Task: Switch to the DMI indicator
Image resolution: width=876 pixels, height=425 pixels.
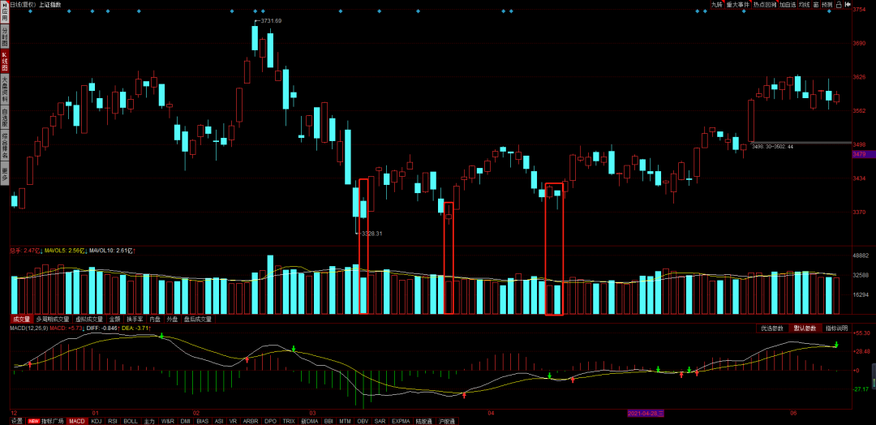Action: (x=186, y=421)
